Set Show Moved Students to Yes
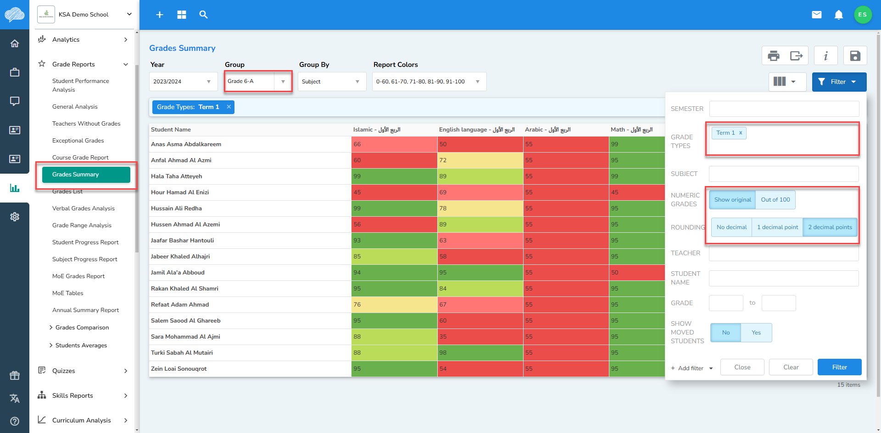Screen dimensions: 881x433 click(756, 333)
